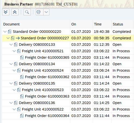The image size is (134, 123).
Task: Open the dropdown arrow next to Print
Action: pyautogui.click(x=46, y=12)
